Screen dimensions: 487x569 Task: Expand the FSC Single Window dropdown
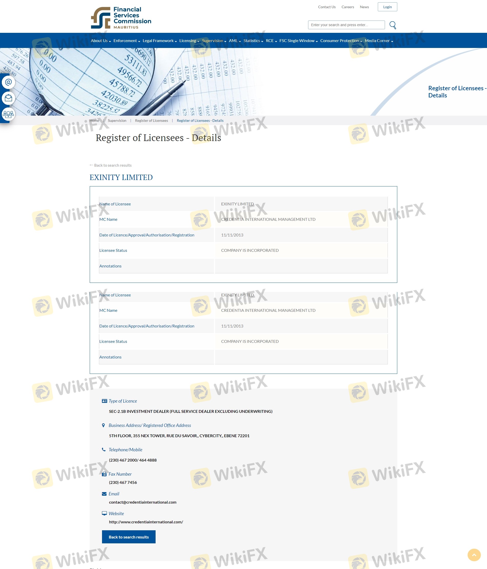(298, 41)
